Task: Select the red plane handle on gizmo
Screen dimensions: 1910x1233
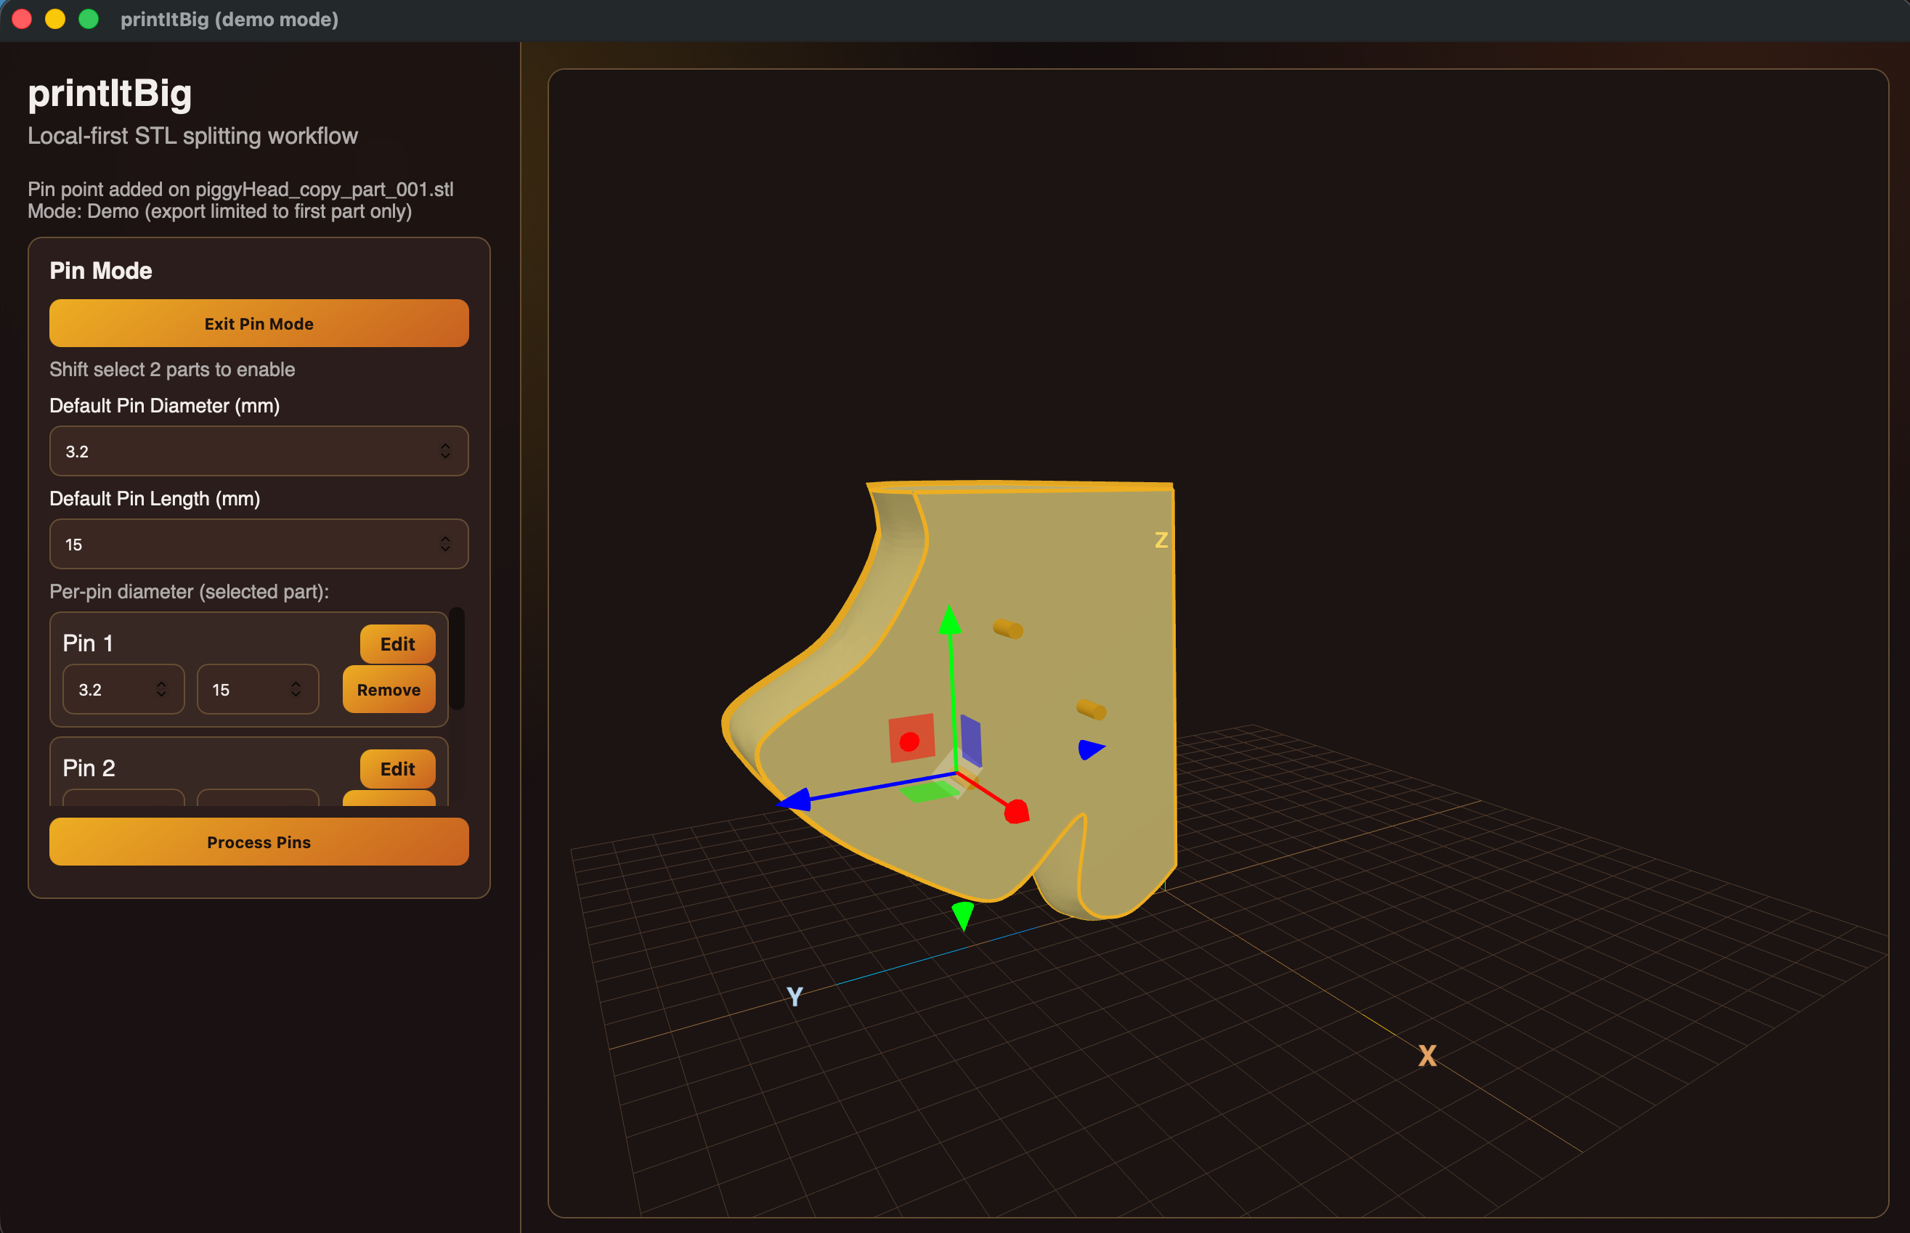Action: coord(911,738)
